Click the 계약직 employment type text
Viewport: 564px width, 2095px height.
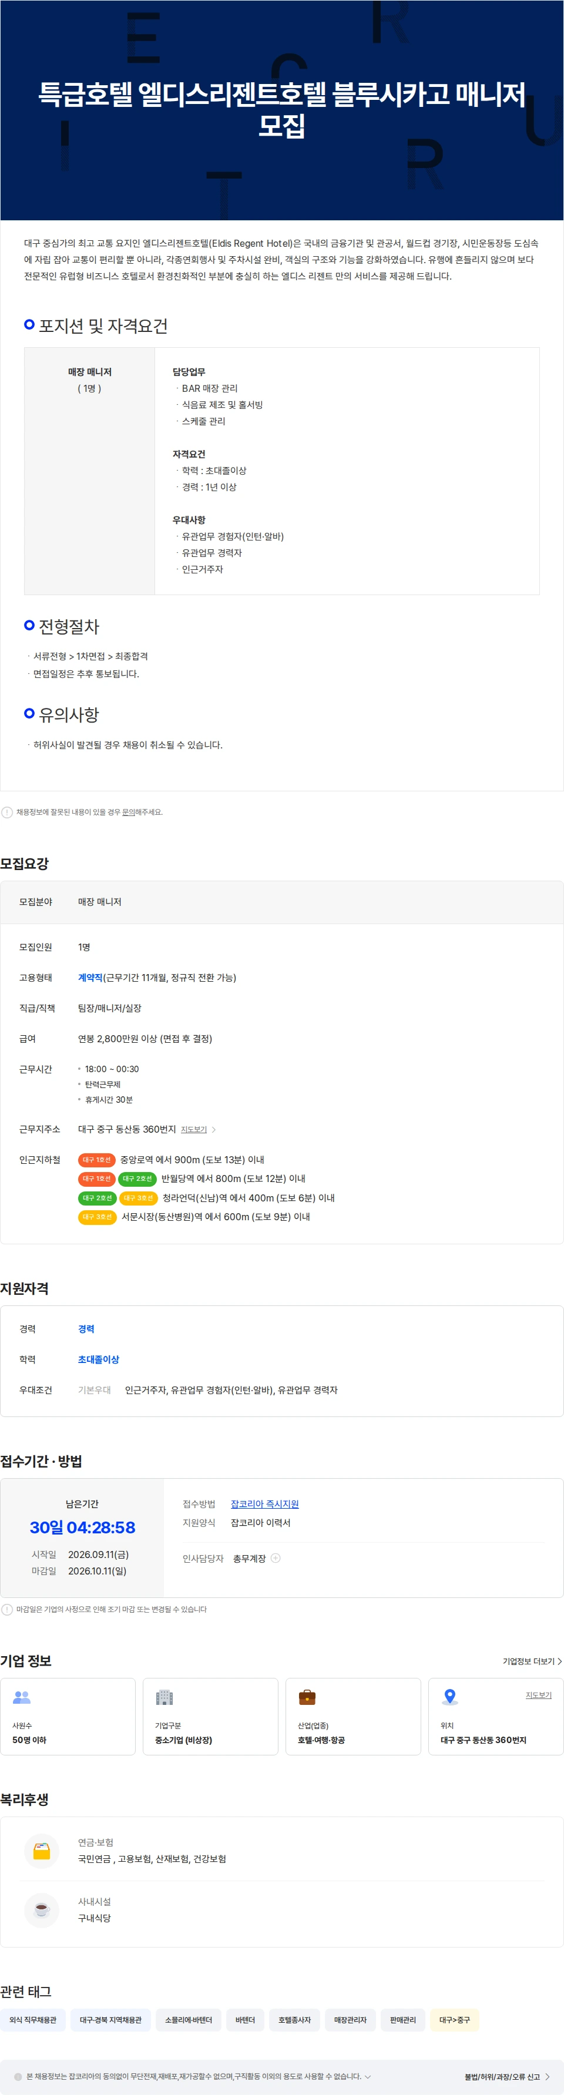point(90,978)
